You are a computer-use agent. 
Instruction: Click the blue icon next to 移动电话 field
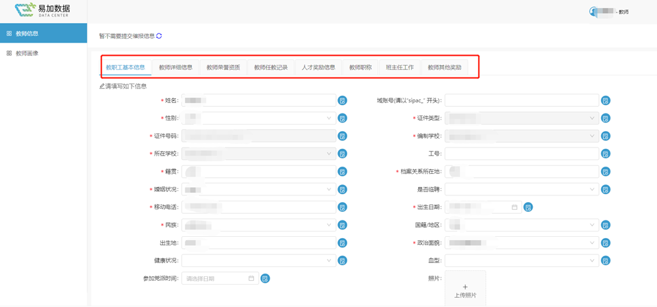pos(342,207)
